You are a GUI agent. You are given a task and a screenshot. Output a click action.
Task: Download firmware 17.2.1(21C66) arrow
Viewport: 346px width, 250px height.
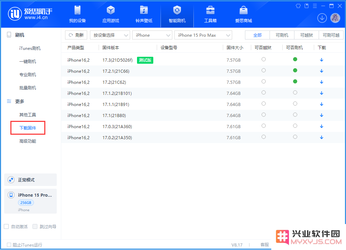[x=321, y=71]
